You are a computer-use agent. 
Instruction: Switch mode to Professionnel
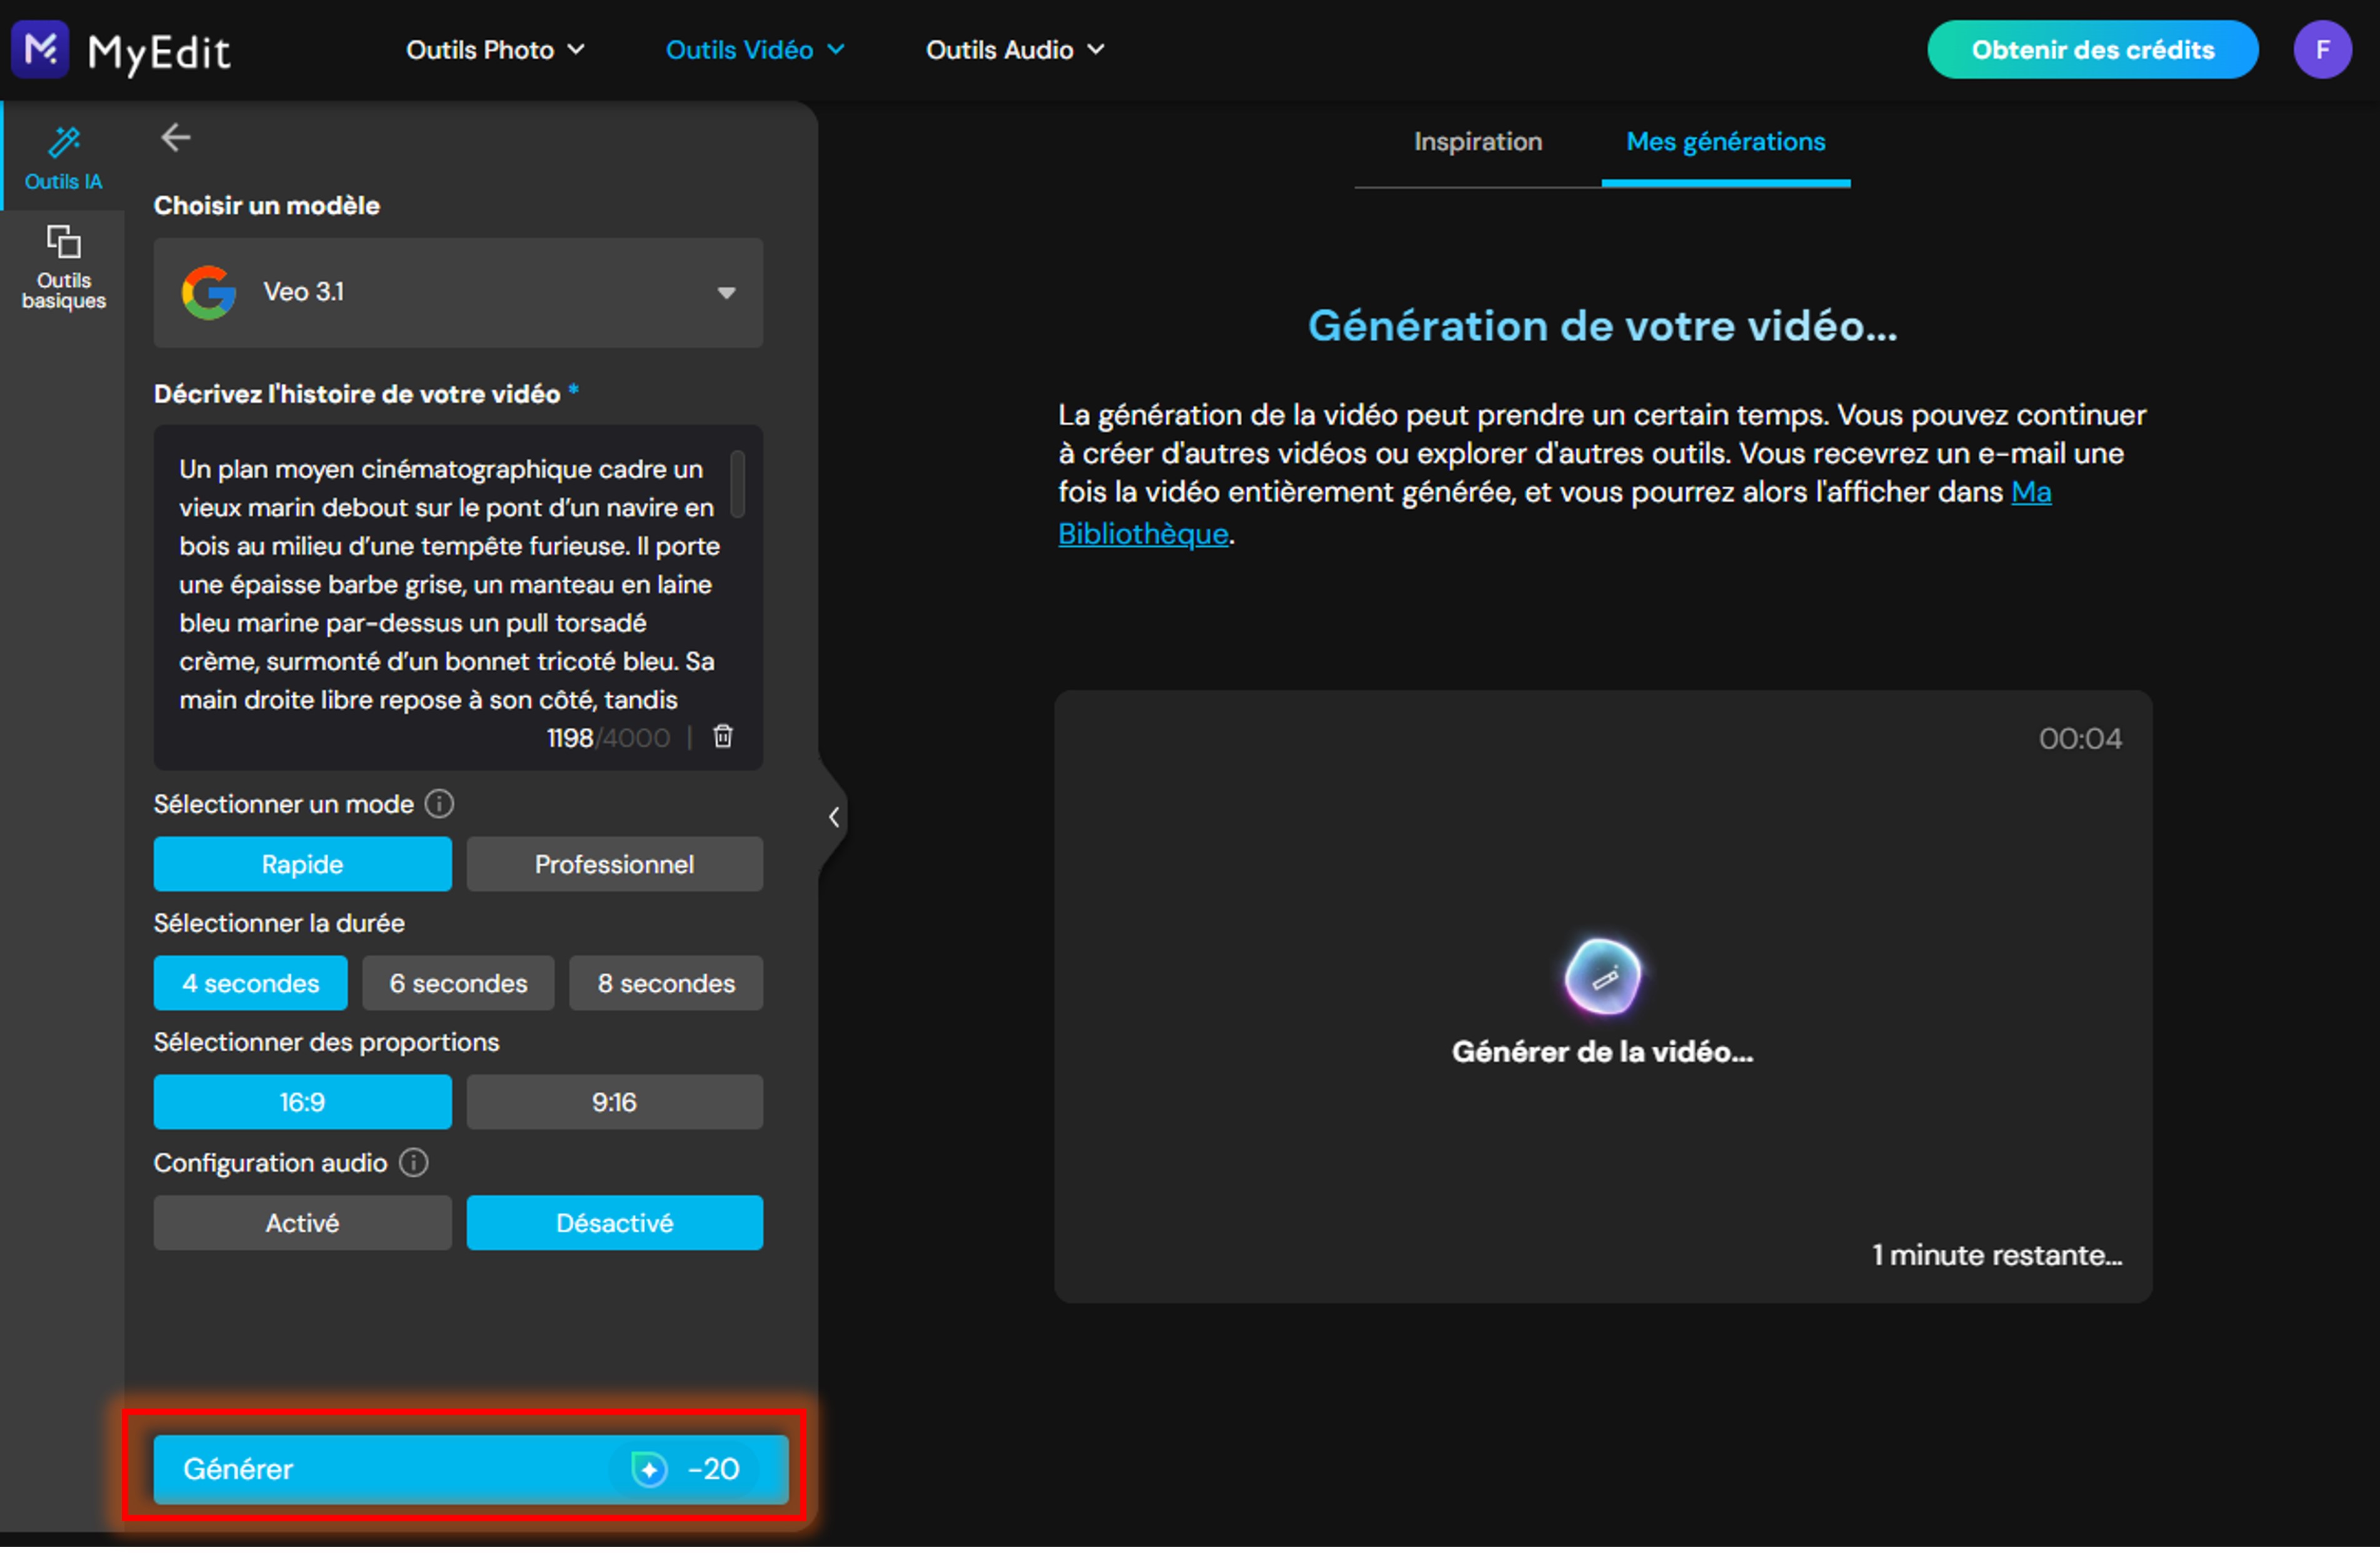pos(614,864)
